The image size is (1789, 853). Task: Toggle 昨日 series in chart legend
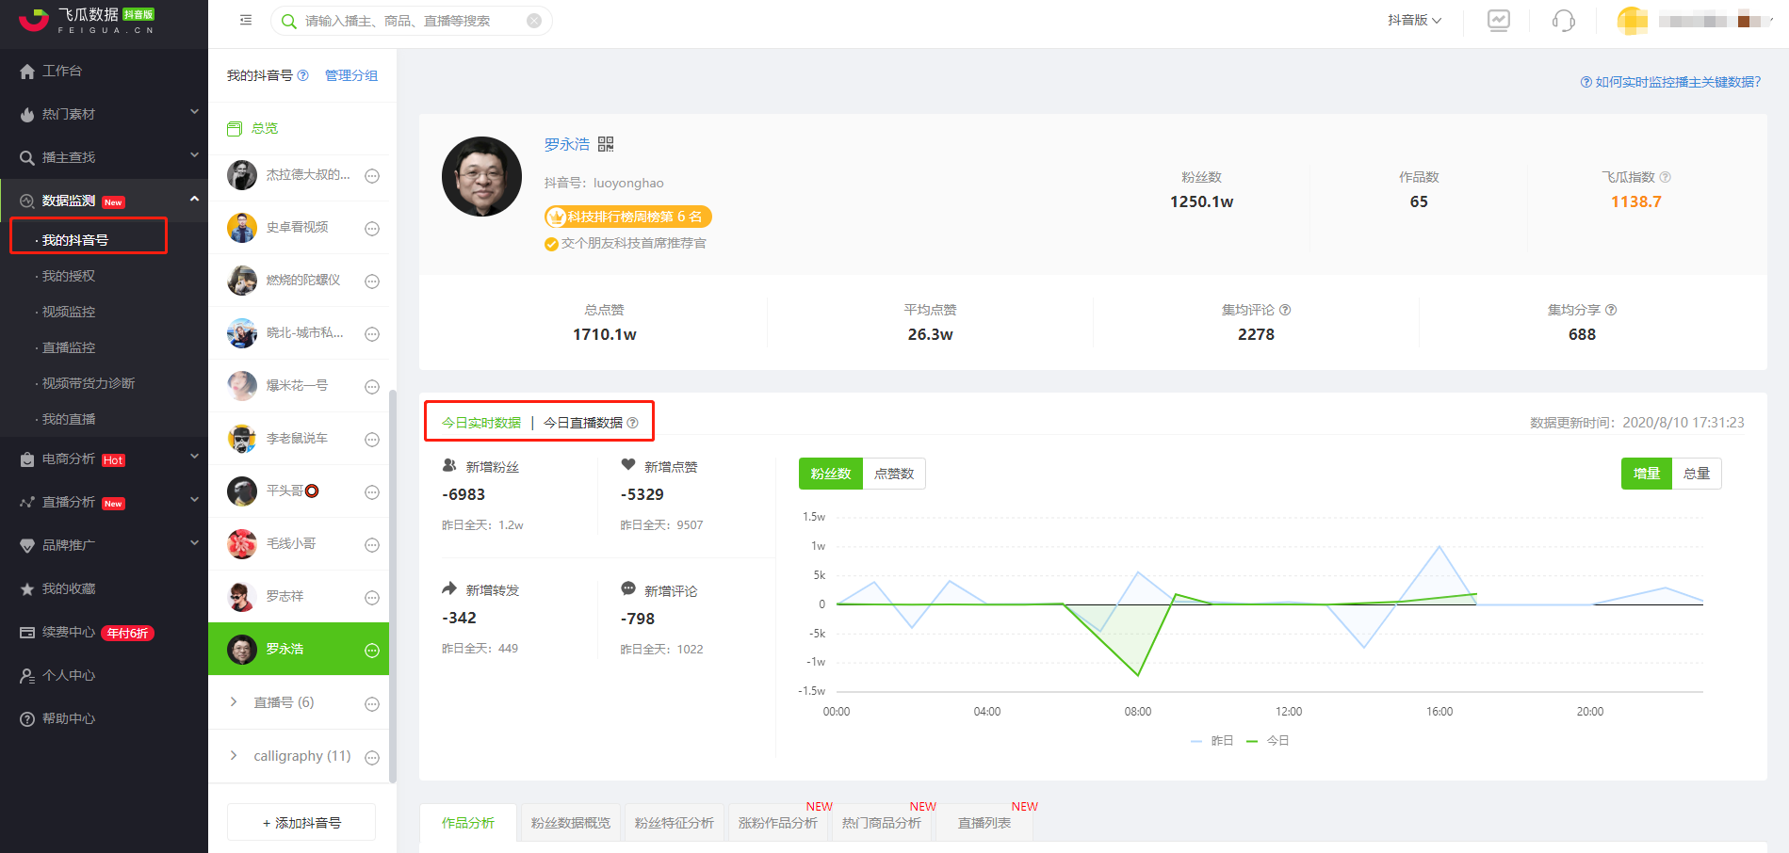(1212, 741)
